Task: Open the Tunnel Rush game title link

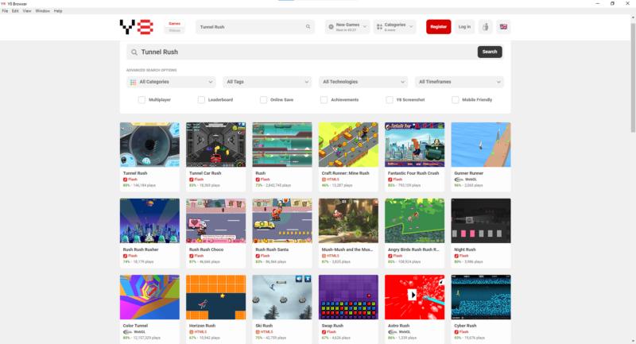Action: pos(135,173)
